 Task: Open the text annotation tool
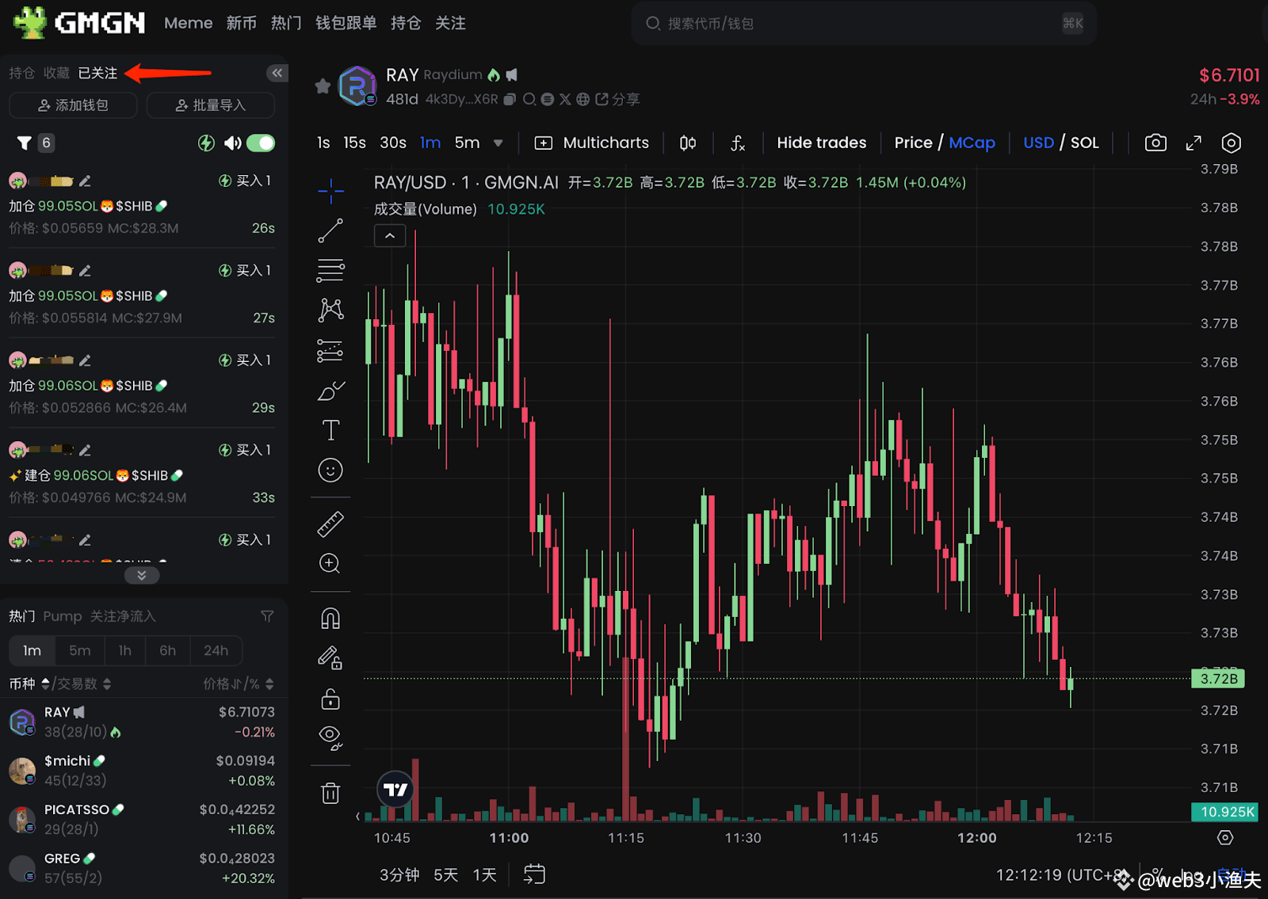click(330, 430)
